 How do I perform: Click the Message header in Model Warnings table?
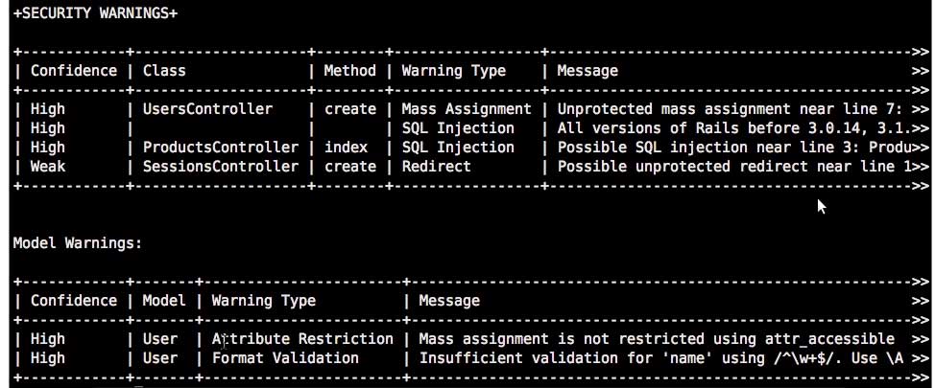[449, 301]
